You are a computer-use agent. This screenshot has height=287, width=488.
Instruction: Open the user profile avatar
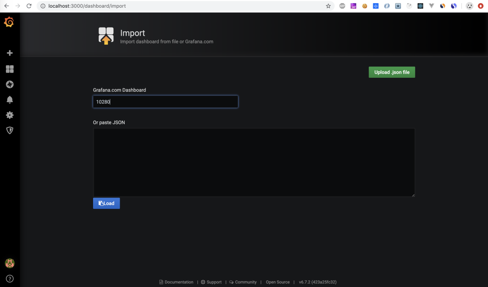point(9,263)
